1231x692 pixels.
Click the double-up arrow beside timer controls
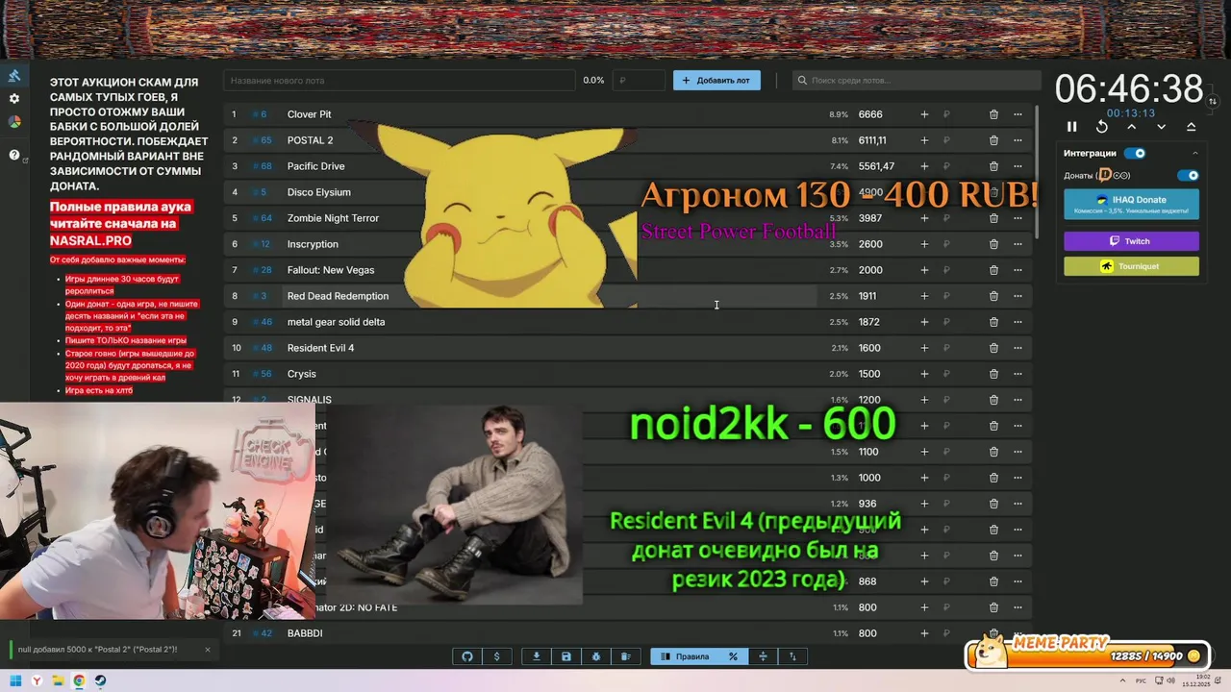(x=1191, y=127)
